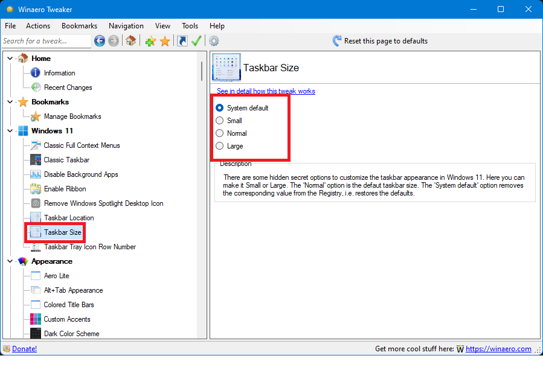Click the Back navigation arrow icon
This screenshot has height=376, width=543.
[100, 41]
